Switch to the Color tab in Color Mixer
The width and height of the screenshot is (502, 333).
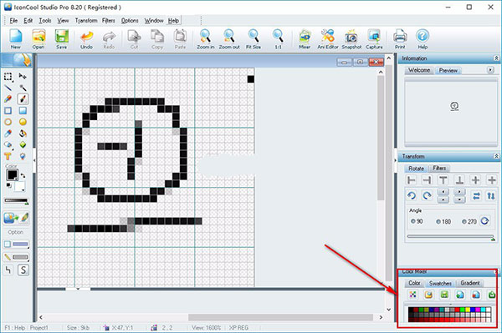click(414, 283)
